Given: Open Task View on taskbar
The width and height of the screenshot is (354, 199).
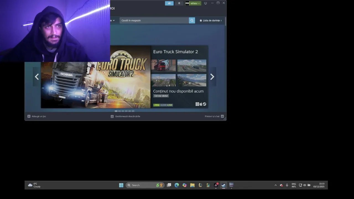Looking at the screenshot, I should pos(169,185).
